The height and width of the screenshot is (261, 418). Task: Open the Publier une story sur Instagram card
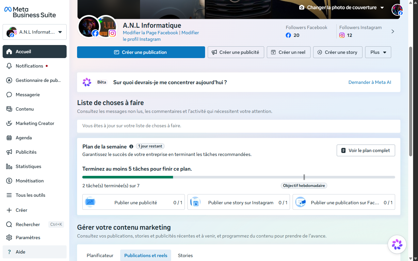click(x=239, y=203)
